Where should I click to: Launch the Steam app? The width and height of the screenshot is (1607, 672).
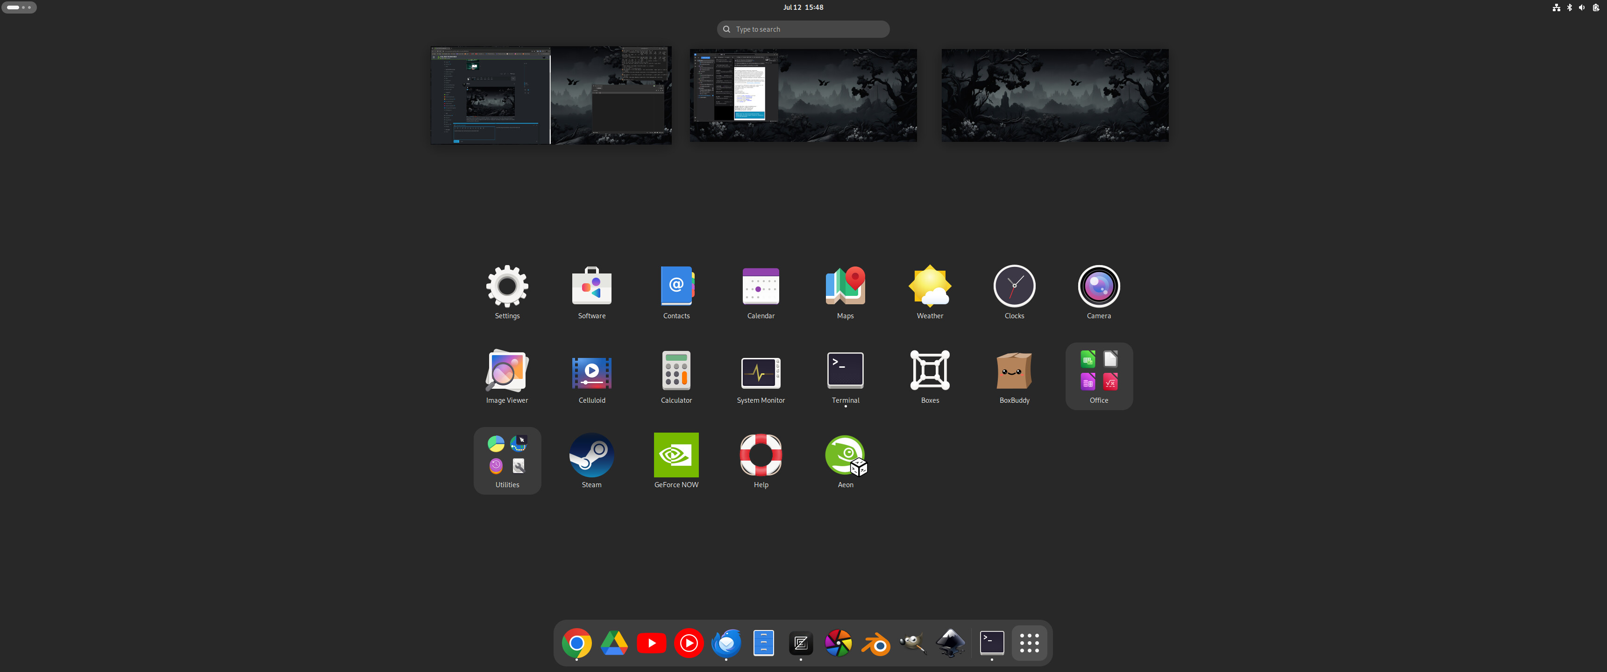591,455
